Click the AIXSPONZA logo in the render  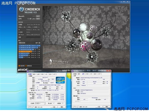59,61
